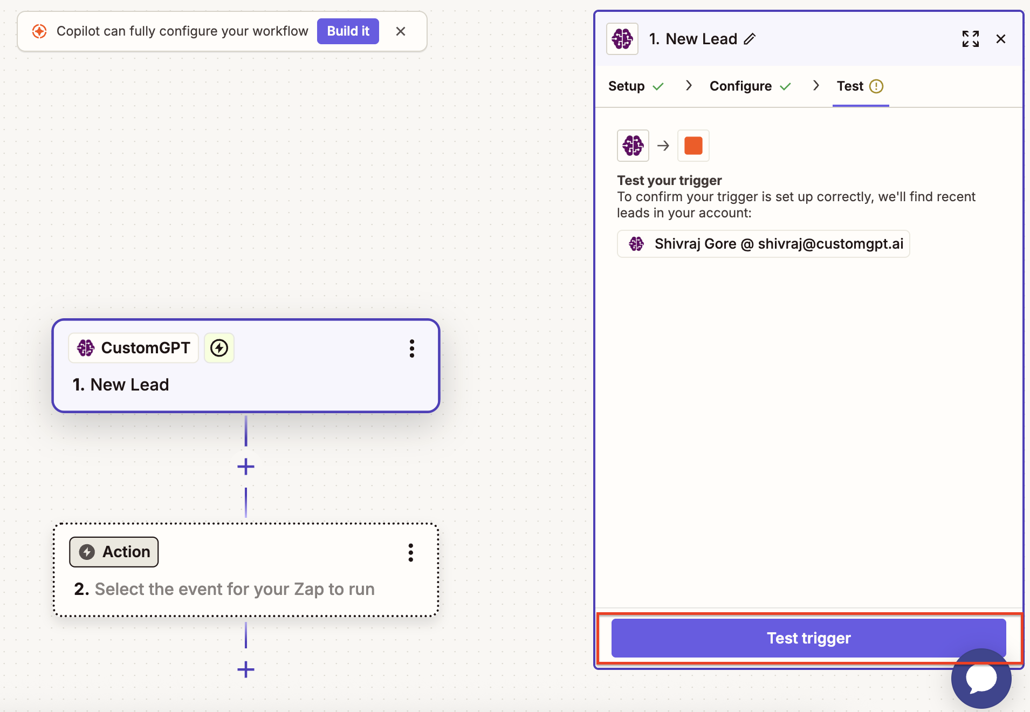Click the Configure completed checkmark

click(x=785, y=86)
